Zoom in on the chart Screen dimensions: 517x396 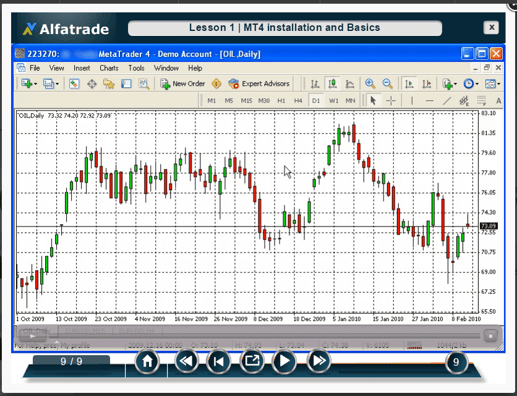(370, 84)
